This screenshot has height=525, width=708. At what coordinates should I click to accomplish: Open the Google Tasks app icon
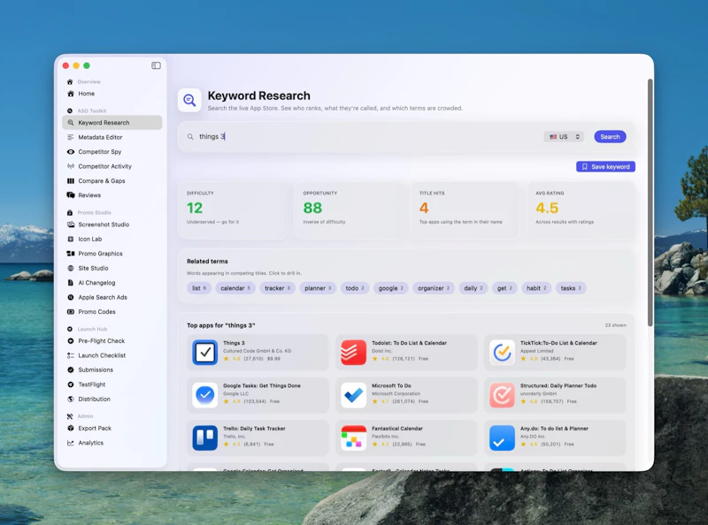(205, 395)
